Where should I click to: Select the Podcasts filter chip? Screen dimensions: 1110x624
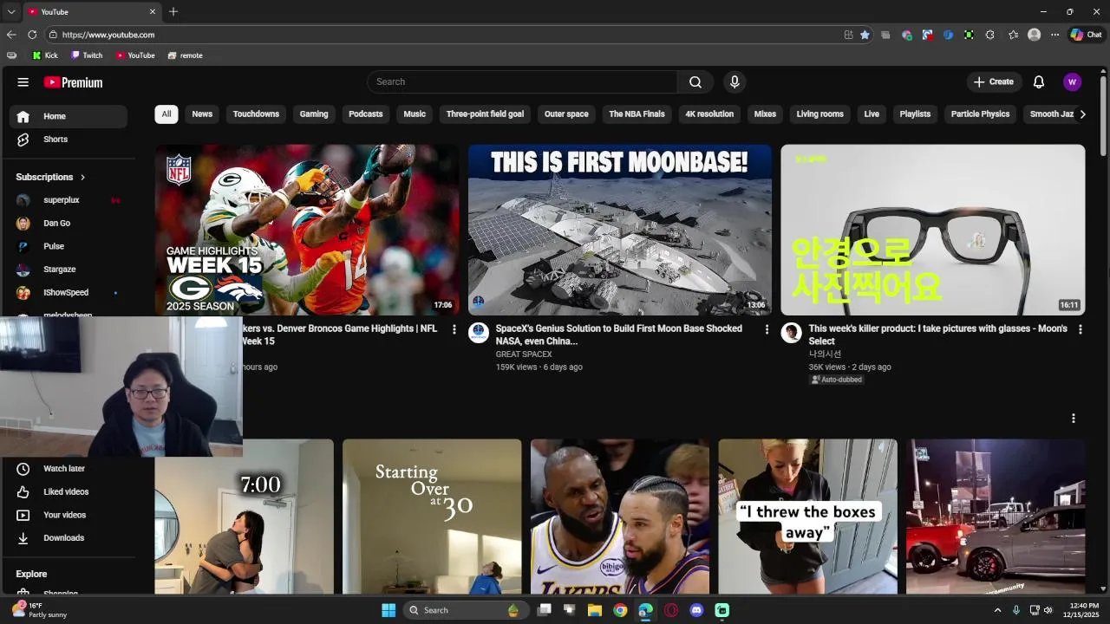pyautogui.click(x=366, y=114)
